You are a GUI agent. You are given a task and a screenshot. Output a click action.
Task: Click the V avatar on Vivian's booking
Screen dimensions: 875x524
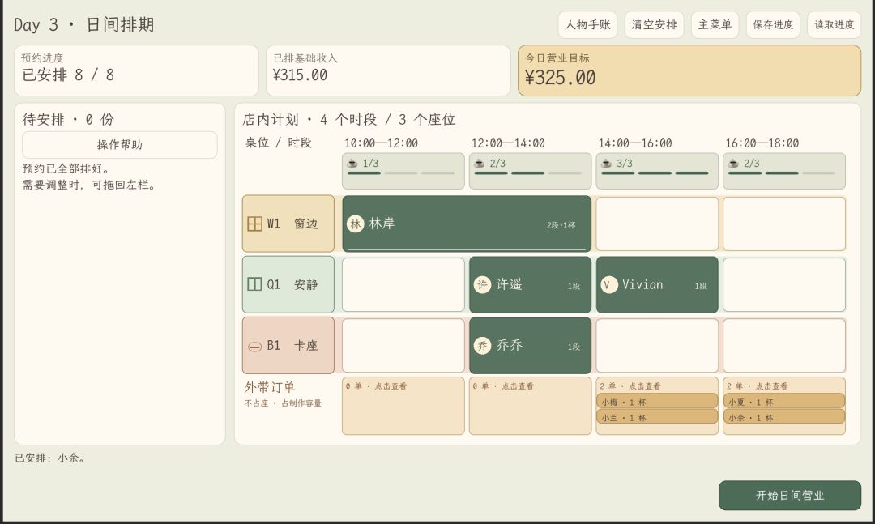(x=608, y=285)
